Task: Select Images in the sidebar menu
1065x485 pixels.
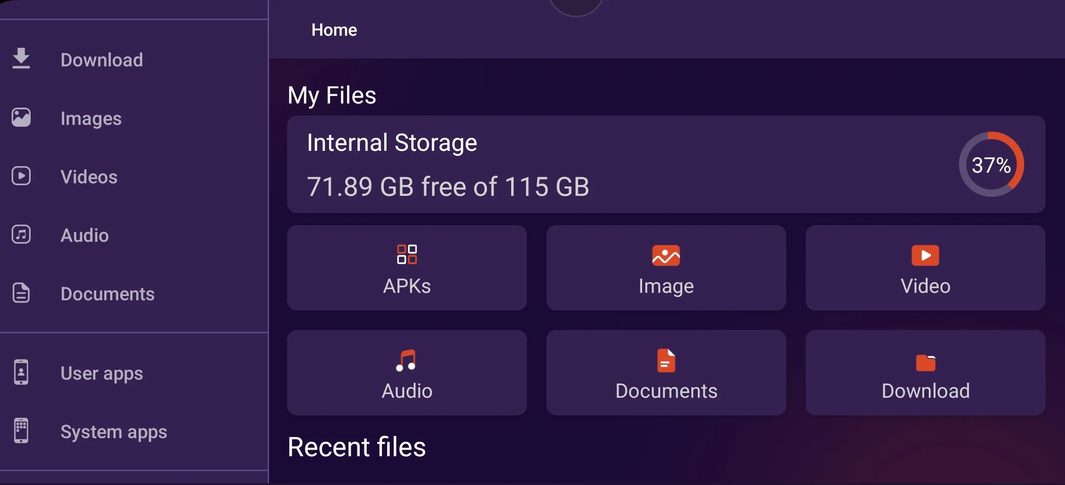Action: (91, 118)
